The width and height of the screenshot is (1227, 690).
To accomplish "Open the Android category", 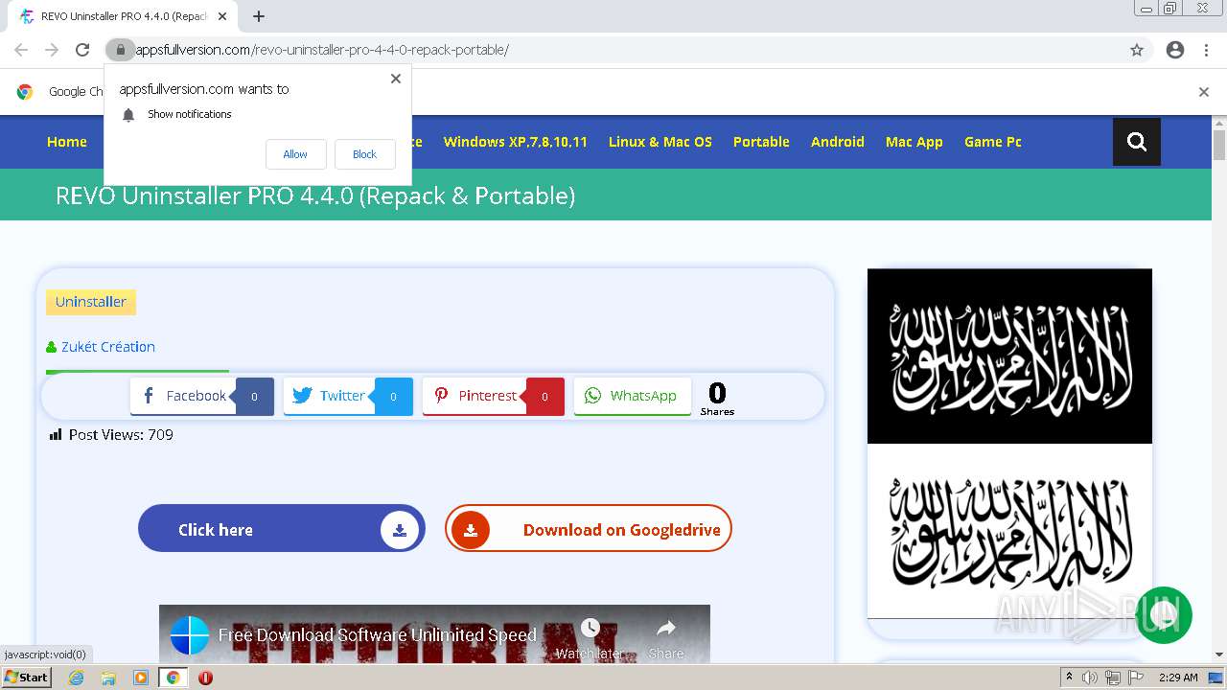I will point(838,142).
